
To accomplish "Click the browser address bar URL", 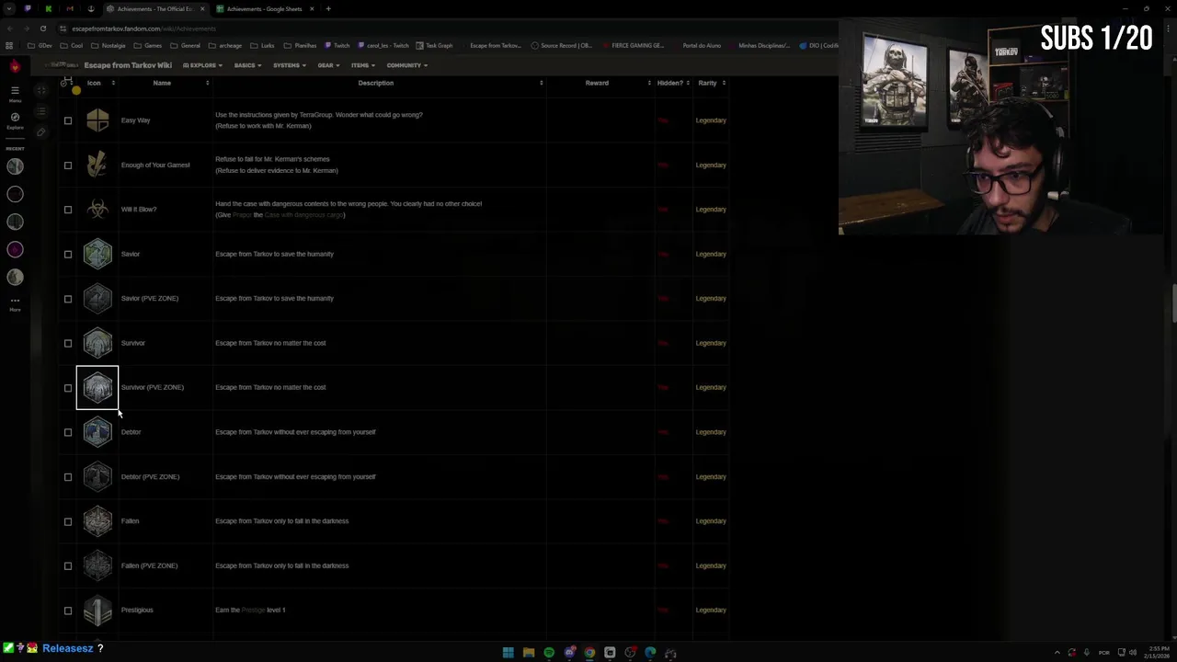I will (x=143, y=29).
